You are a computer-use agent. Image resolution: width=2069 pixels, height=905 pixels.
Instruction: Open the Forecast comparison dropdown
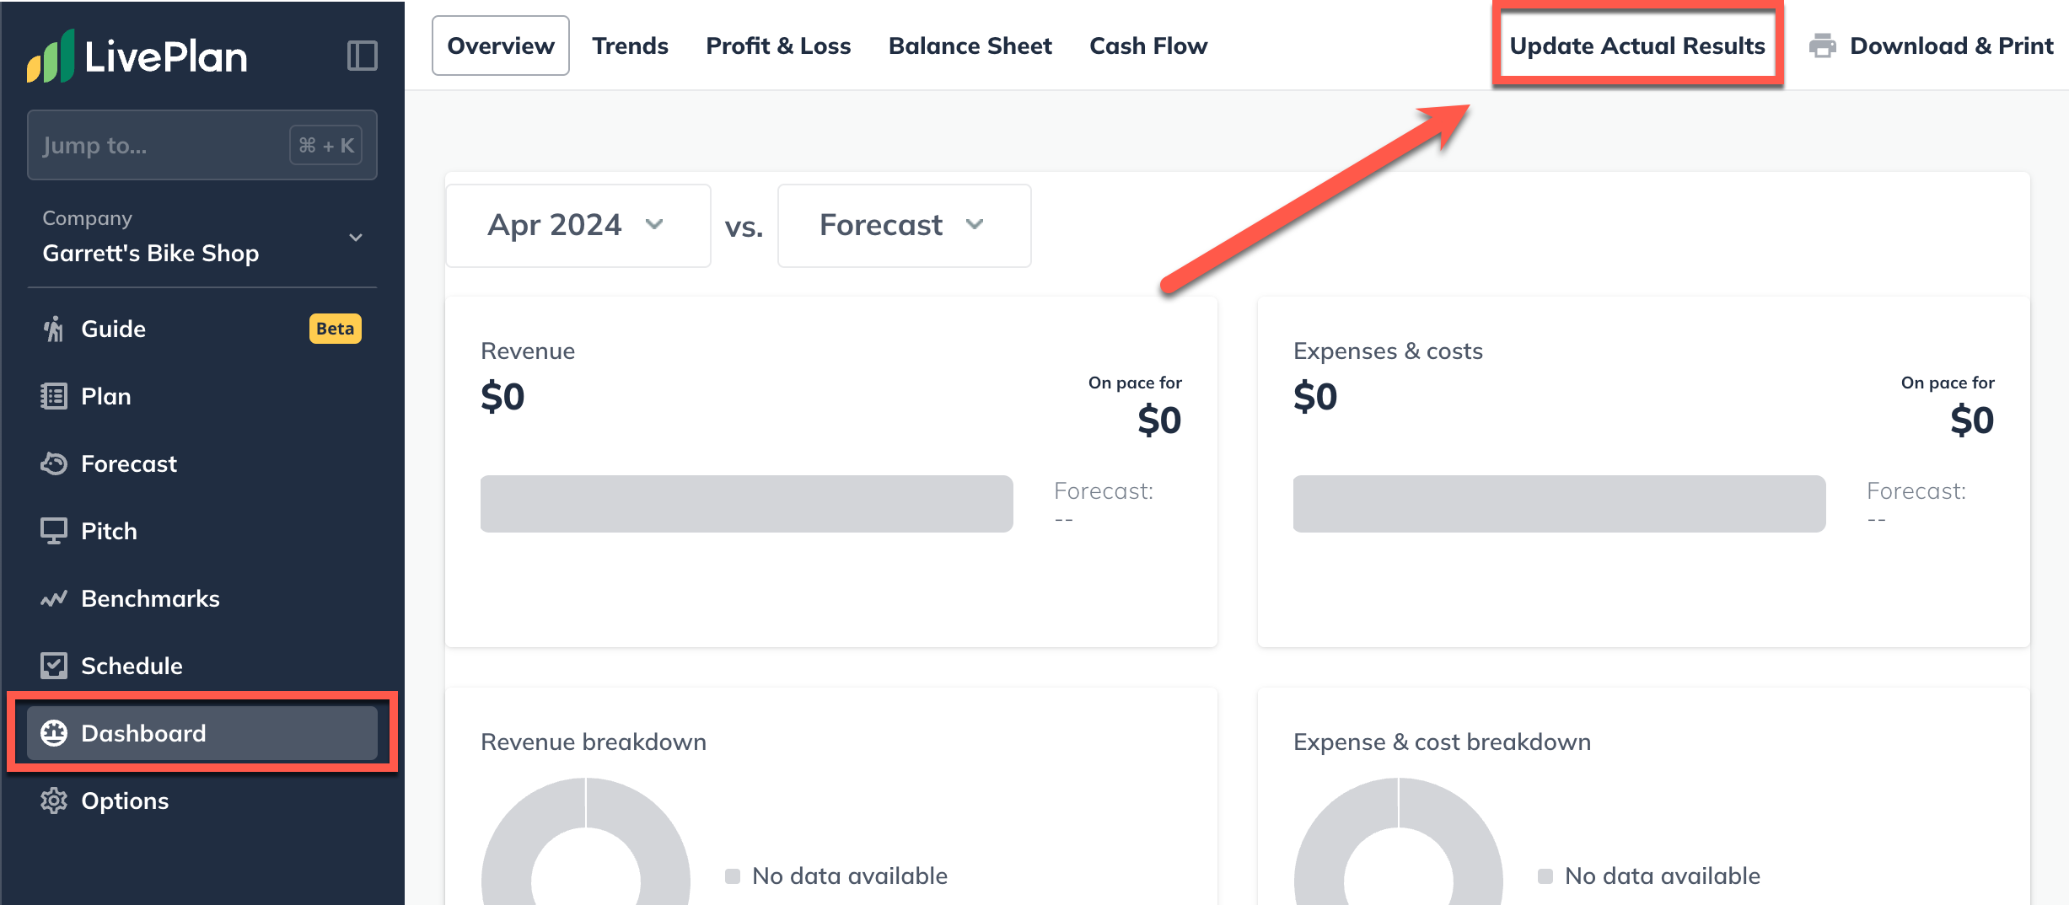click(904, 226)
